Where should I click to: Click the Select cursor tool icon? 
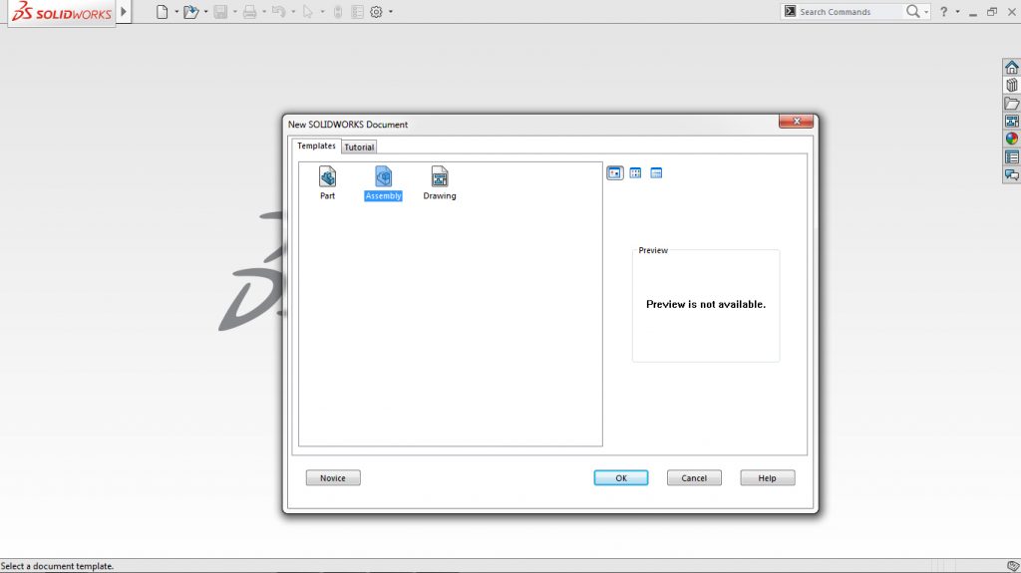pos(308,12)
